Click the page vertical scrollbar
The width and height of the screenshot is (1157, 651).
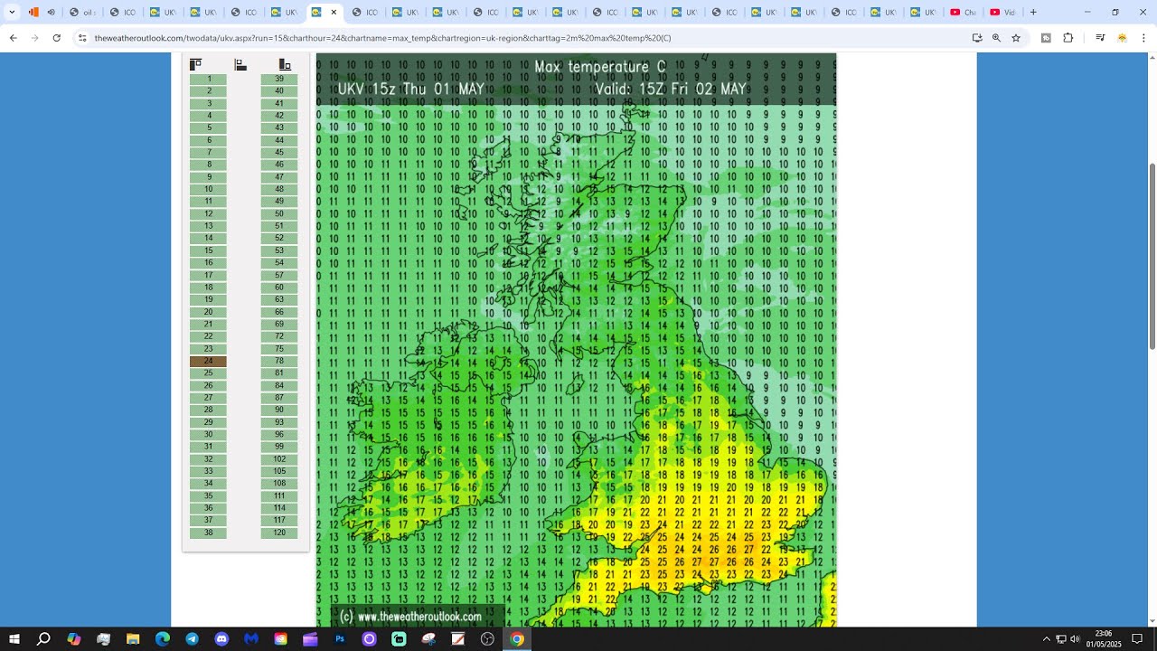[1152, 257]
